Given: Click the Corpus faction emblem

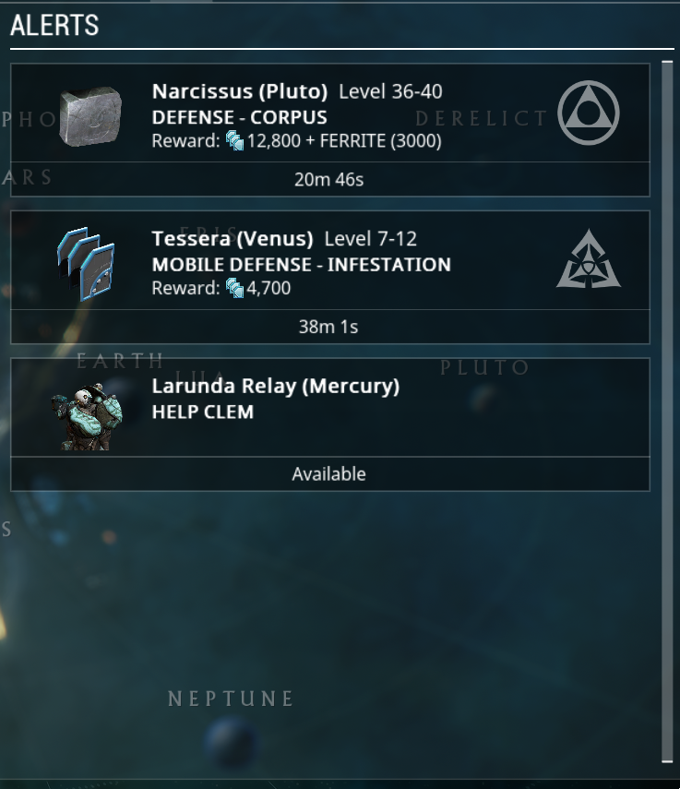Looking at the screenshot, I should coord(588,113).
